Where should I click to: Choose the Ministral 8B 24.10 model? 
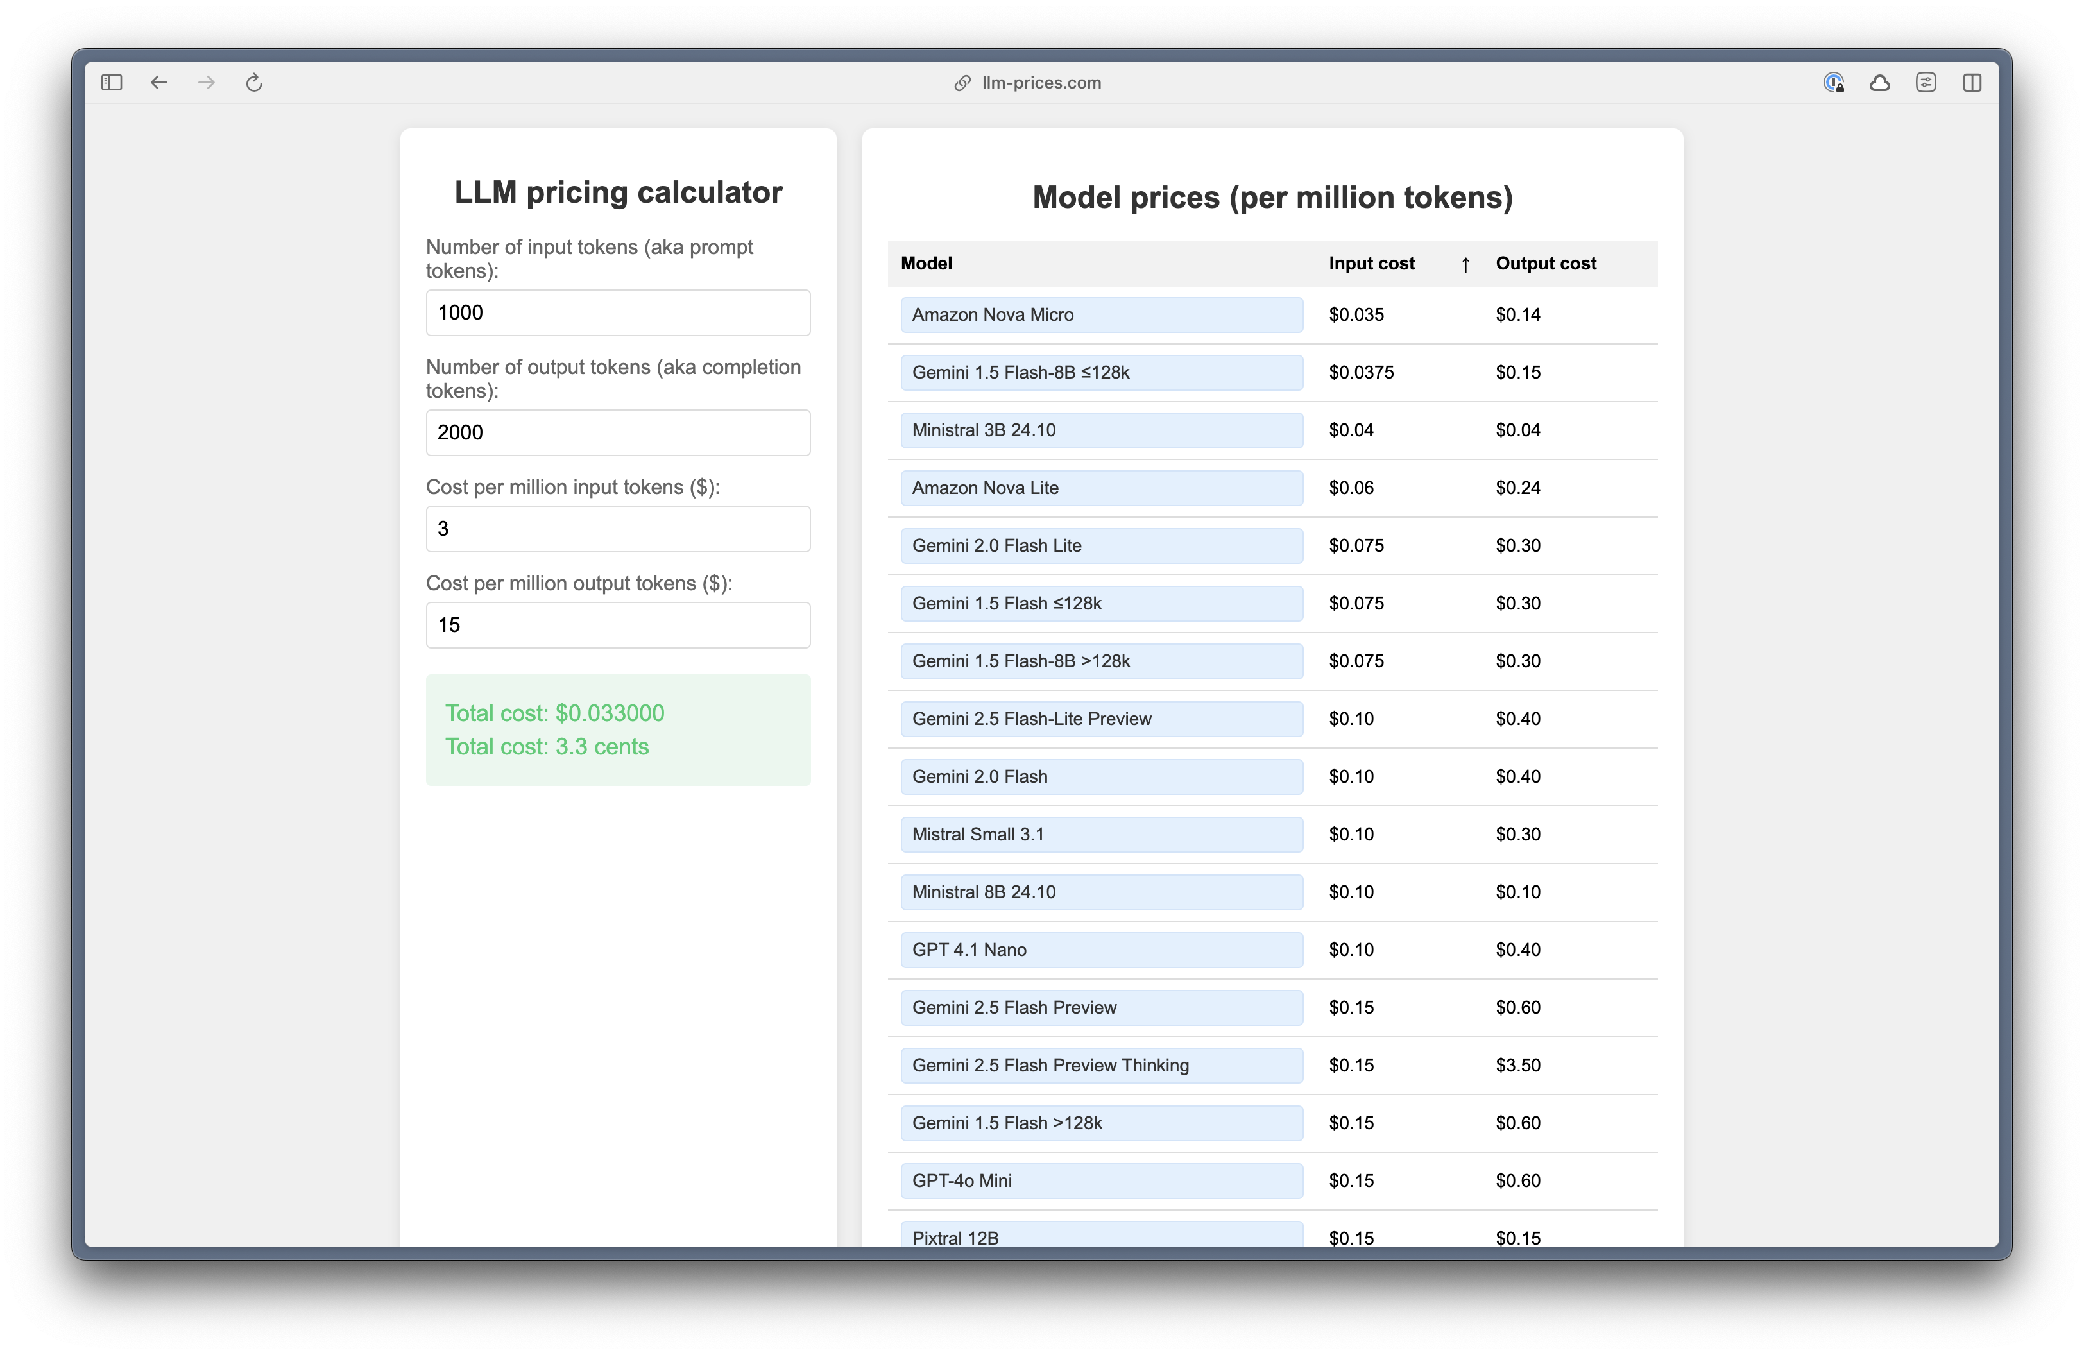click(1102, 893)
